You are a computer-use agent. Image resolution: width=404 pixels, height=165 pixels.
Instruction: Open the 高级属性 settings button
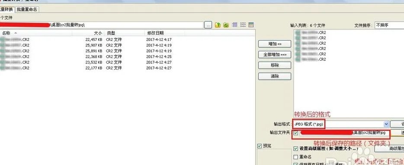coord(389,149)
